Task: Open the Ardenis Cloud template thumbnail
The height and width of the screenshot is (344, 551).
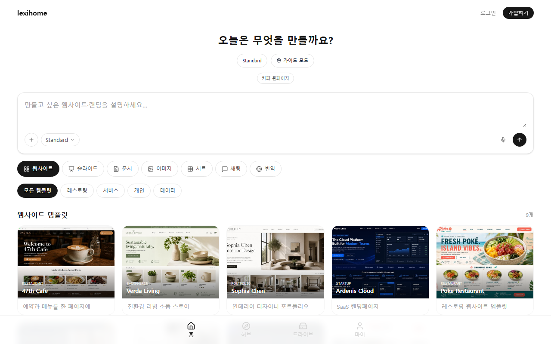Action: [x=380, y=262]
